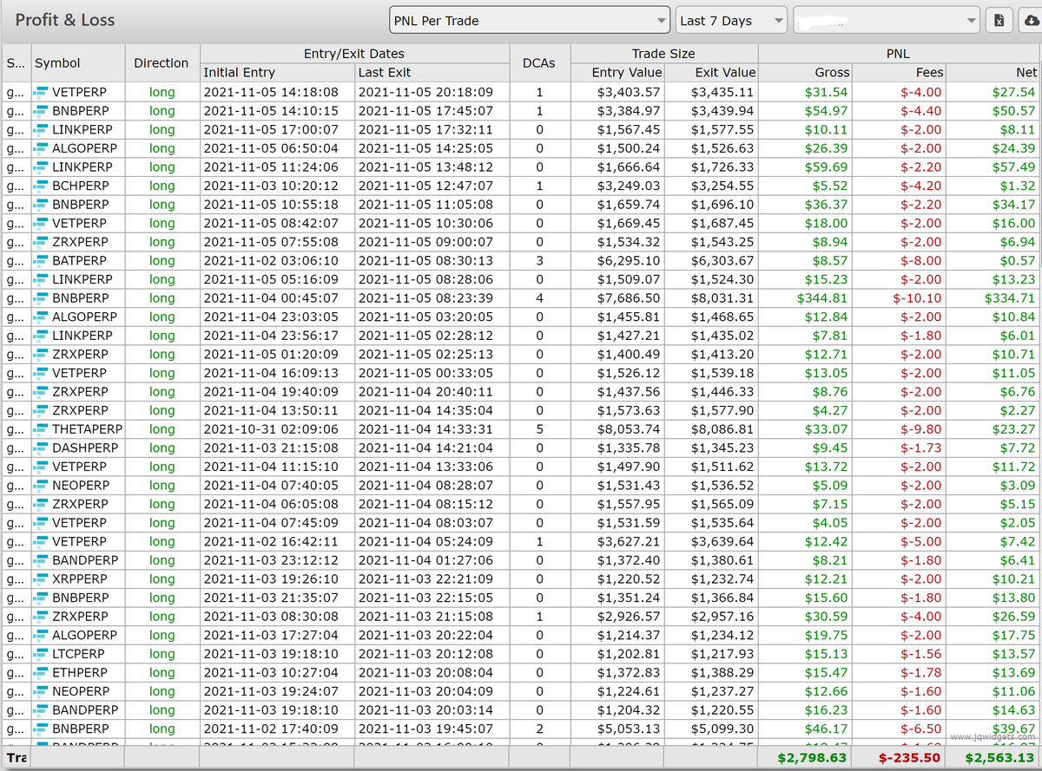
Task: Click the 2021-10-31 02:09:06 initial entry cell
Action: pos(277,429)
